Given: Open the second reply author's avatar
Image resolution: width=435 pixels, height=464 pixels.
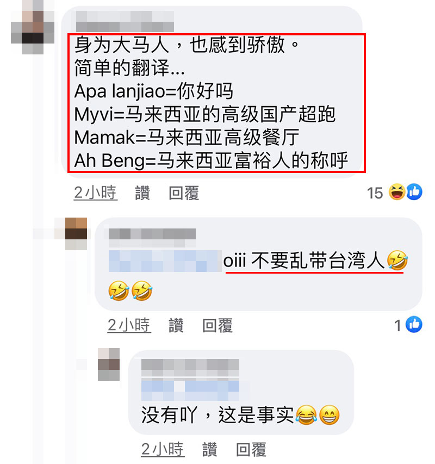Looking at the screenshot, I should (109, 364).
